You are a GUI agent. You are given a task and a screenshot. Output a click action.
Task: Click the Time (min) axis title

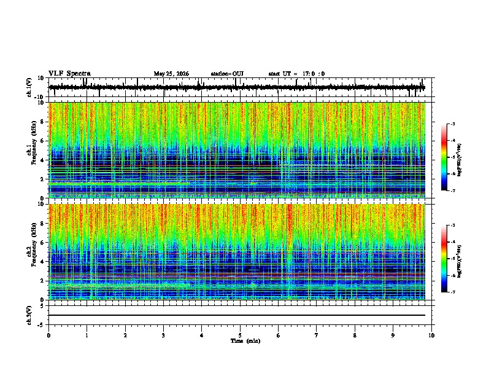[245, 341]
